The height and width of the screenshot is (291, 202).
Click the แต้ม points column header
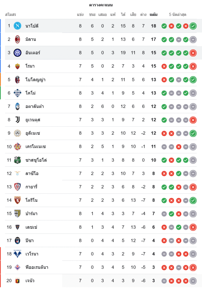[x=154, y=15]
